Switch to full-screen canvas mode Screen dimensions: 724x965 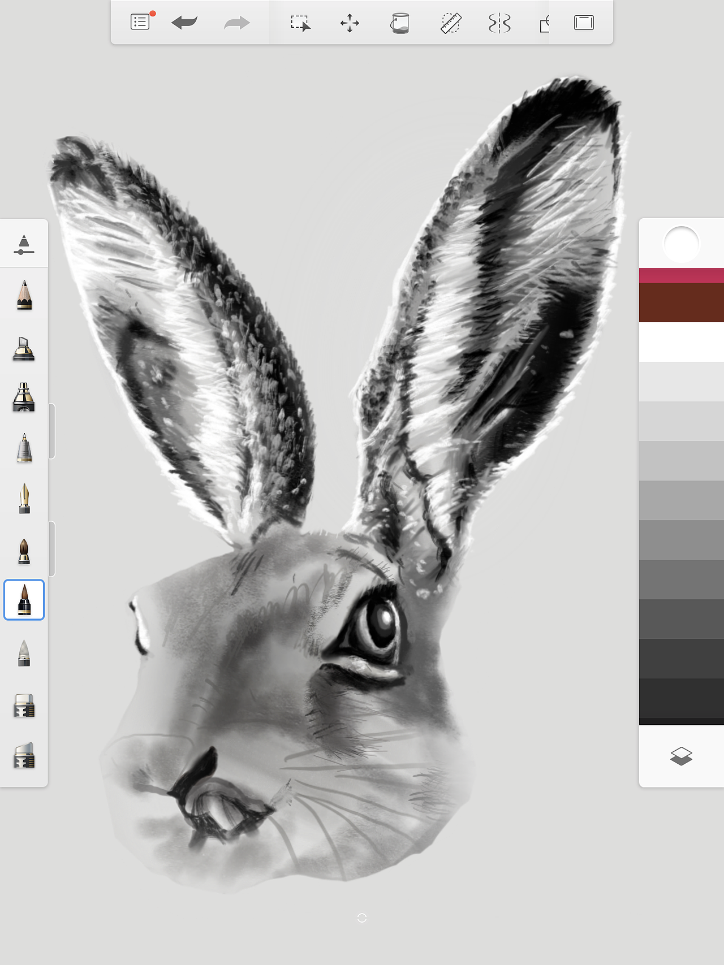tap(584, 23)
